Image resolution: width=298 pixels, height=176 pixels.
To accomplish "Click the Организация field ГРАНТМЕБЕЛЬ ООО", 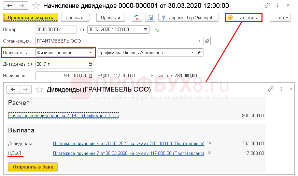I will (x=116, y=41).
